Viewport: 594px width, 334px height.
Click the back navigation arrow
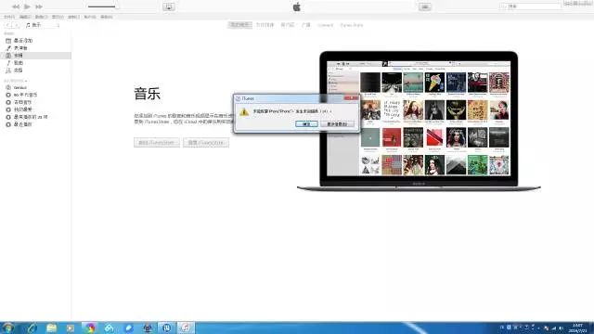(x=7, y=25)
